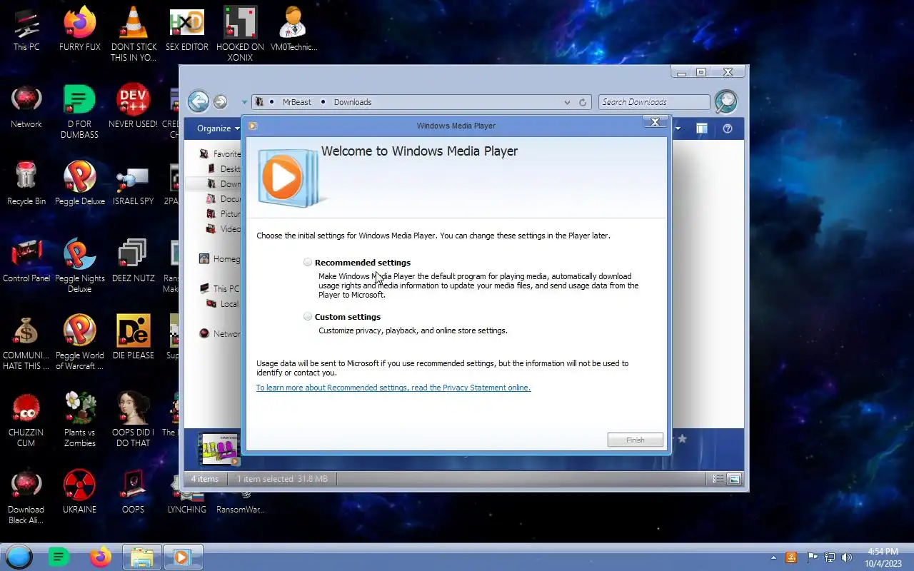
Task: Open Firefox from the taskbar
Action: point(101,557)
